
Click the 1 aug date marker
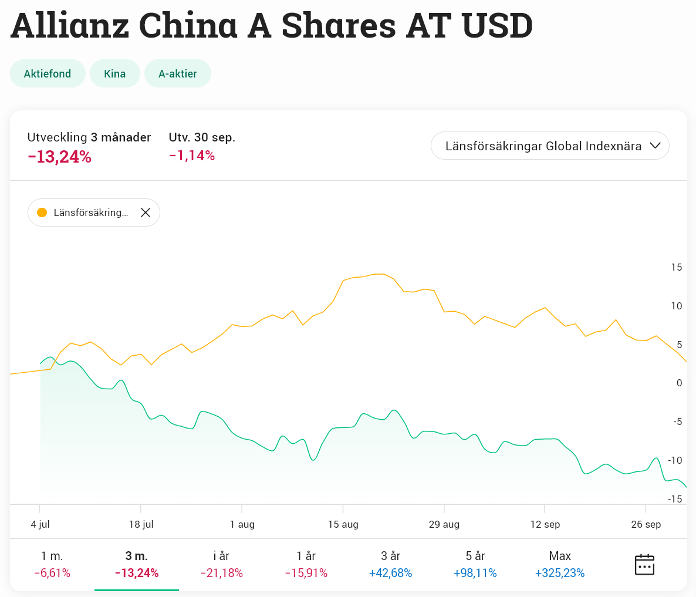click(x=242, y=524)
